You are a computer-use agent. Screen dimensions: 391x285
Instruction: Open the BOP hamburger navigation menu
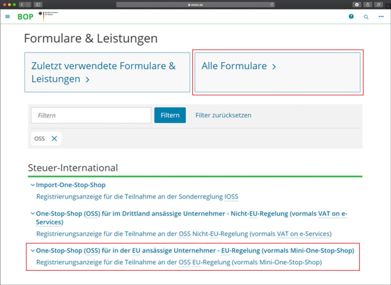[7, 17]
